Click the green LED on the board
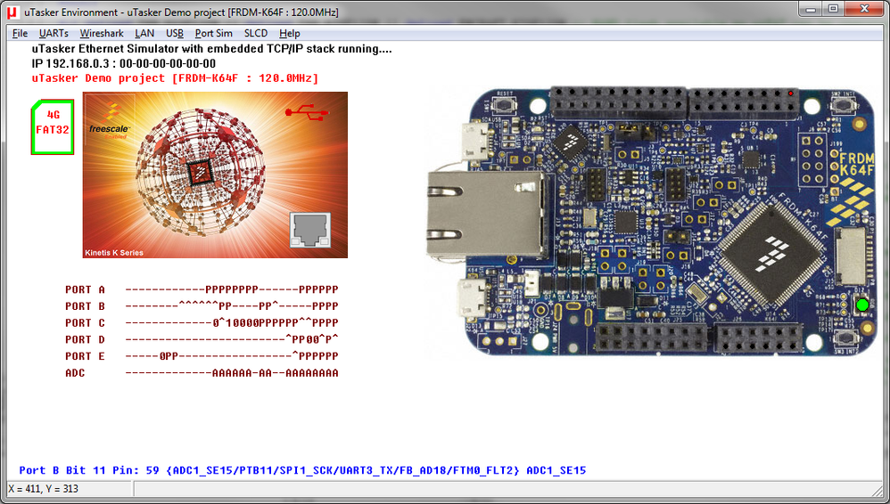This screenshot has height=504, width=890. (862, 305)
